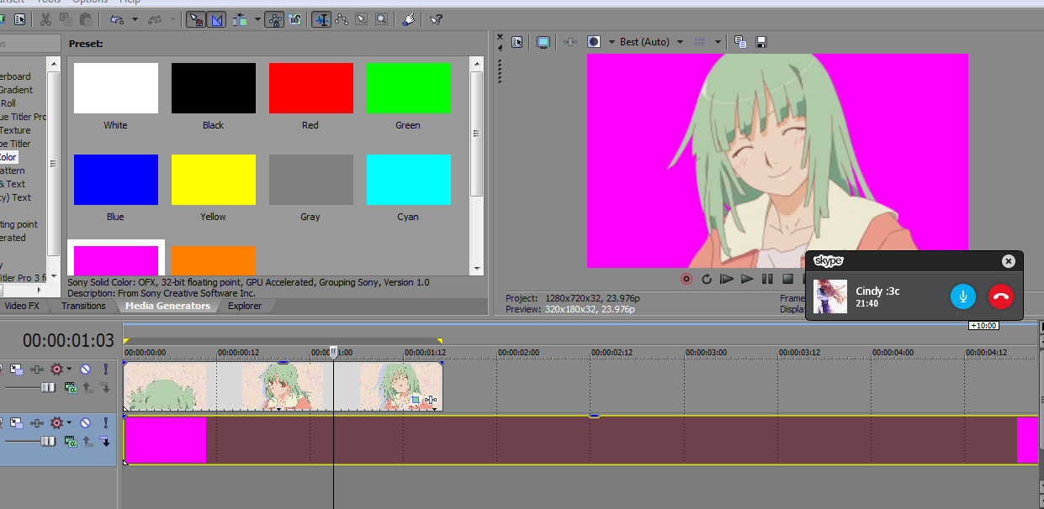Open Project Video Properties in preview toolbar
The width and height of the screenshot is (1044, 509).
[x=517, y=41]
